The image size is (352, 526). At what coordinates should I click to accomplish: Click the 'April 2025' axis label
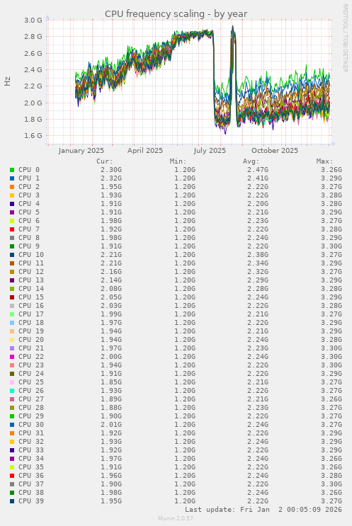tap(145, 151)
